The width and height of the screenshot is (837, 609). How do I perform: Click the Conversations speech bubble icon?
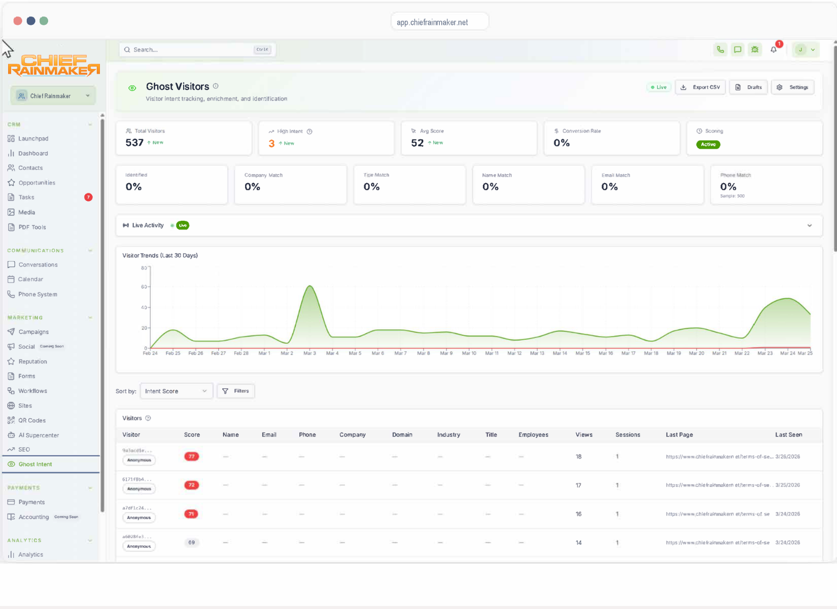(x=11, y=264)
